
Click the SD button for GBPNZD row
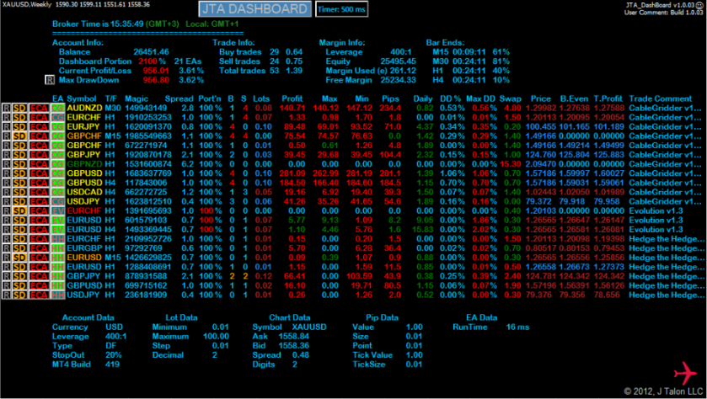pyautogui.click(x=19, y=163)
